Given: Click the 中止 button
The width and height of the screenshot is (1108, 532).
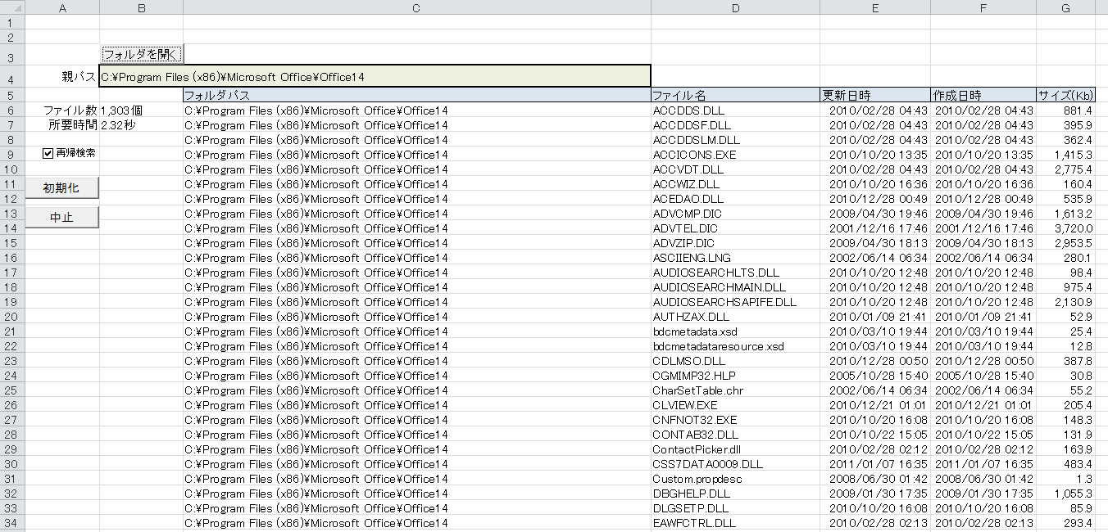Looking at the screenshot, I should 62,217.
